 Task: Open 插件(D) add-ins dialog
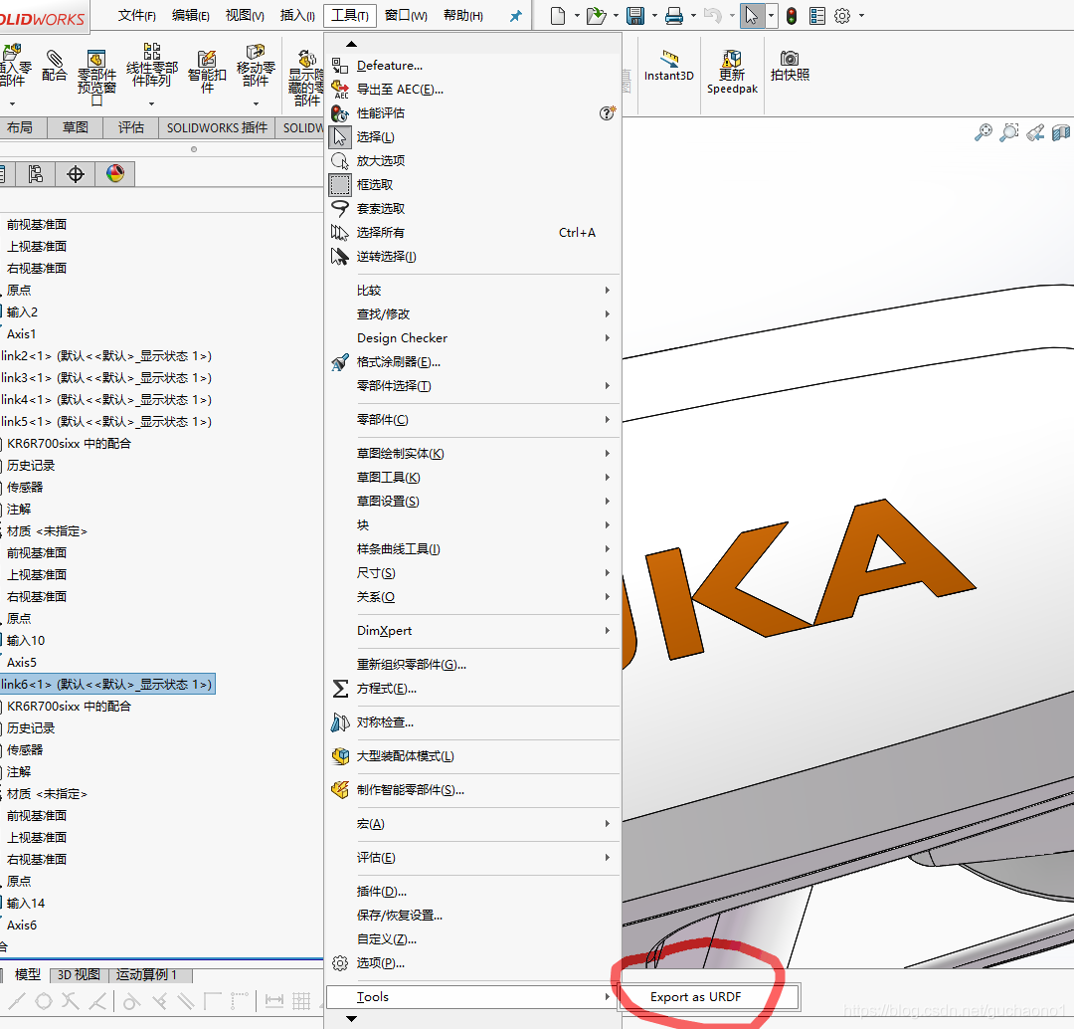382,892
